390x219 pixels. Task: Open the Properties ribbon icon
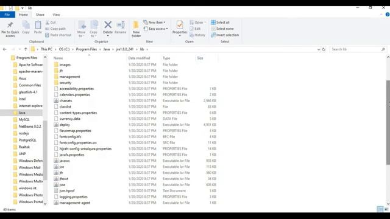tap(180, 25)
